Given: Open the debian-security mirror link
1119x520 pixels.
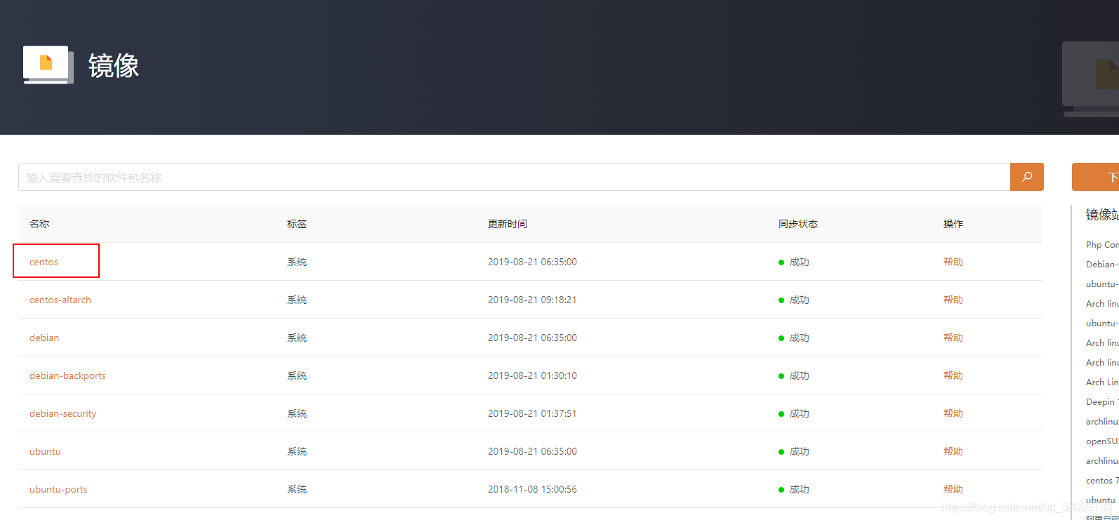Looking at the screenshot, I should (62, 413).
